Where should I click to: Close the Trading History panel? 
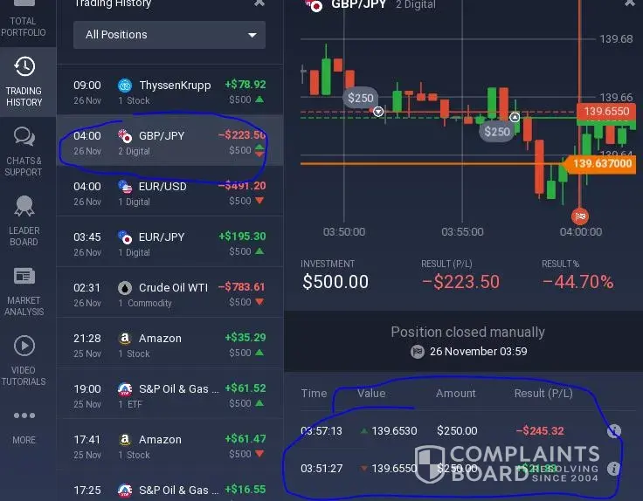click(259, 3)
